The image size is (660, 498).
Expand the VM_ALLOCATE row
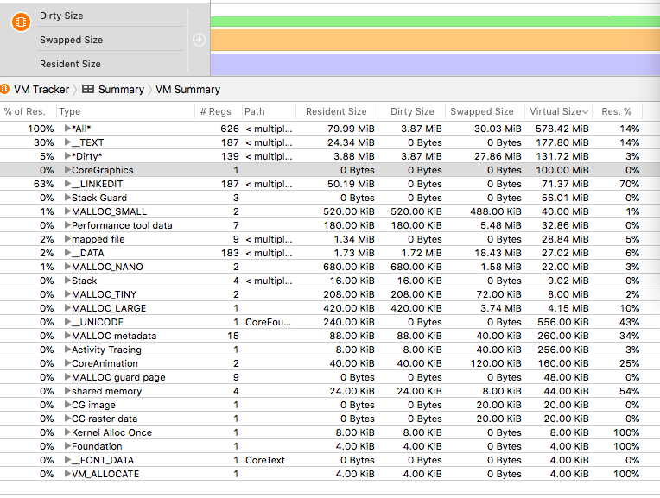click(x=67, y=474)
